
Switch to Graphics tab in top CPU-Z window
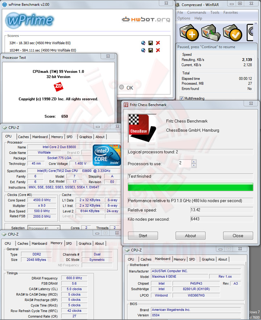86,137
